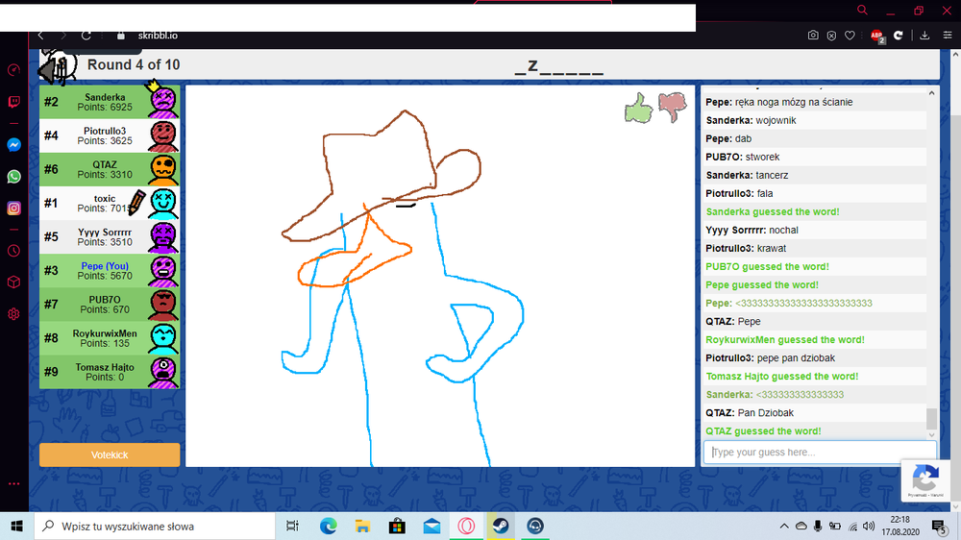Screen dimensions: 961x540
Task: Open the ad blocker shield icon
Action: (x=831, y=36)
